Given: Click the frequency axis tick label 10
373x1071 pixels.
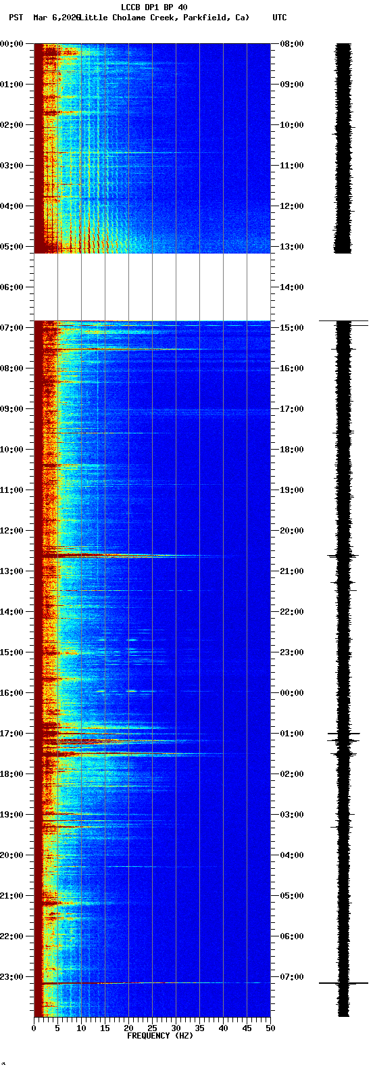Looking at the screenshot, I should (x=81, y=1028).
